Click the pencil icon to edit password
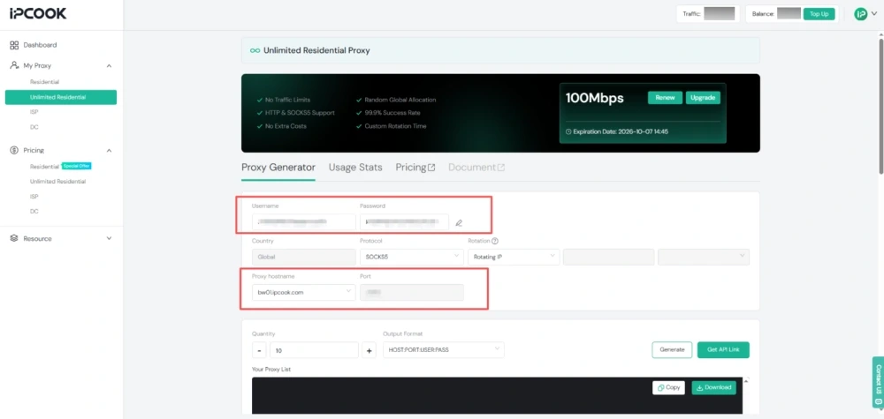884x419 pixels. tap(459, 222)
